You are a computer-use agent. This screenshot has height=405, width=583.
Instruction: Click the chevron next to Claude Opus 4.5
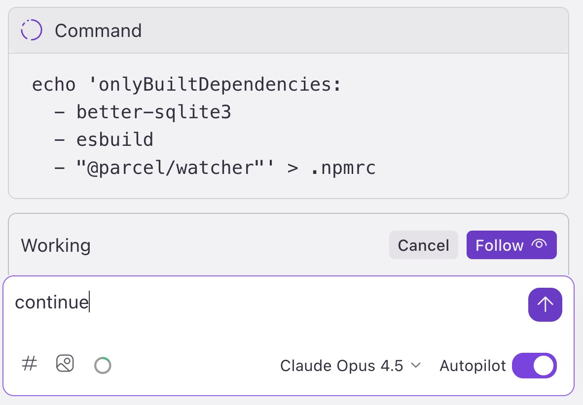click(x=416, y=366)
